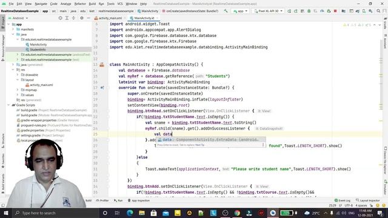
Task: Open the Event Log
Action: click(342, 200)
